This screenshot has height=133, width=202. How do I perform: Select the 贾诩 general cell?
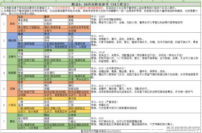coord(56,34)
